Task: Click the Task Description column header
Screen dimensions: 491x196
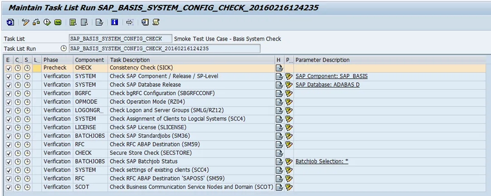Action: coord(130,60)
